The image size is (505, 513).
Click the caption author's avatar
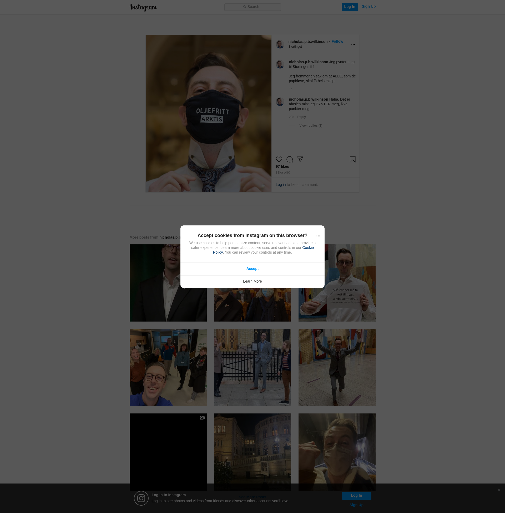pos(280,64)
